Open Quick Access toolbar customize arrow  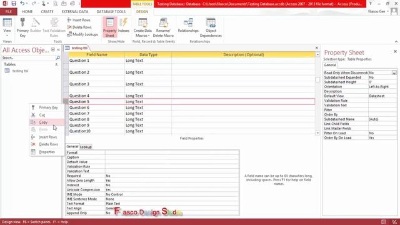tap(79, 4)
